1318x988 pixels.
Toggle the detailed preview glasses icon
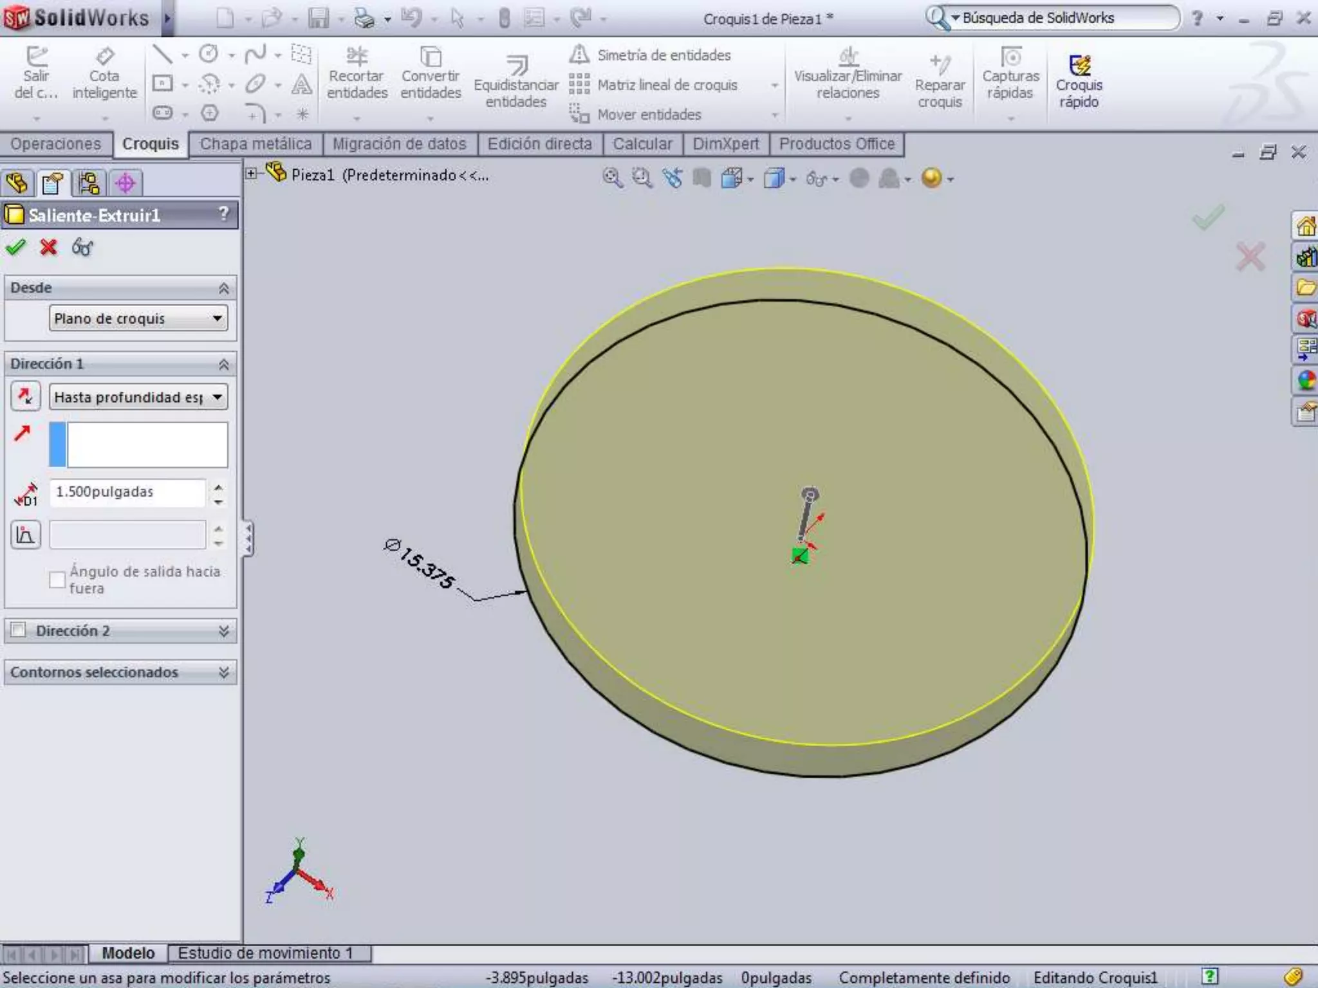82,247
